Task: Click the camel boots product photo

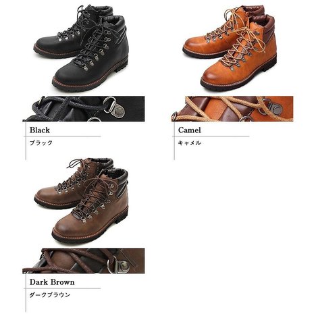Action: click(x=230, y=48)
